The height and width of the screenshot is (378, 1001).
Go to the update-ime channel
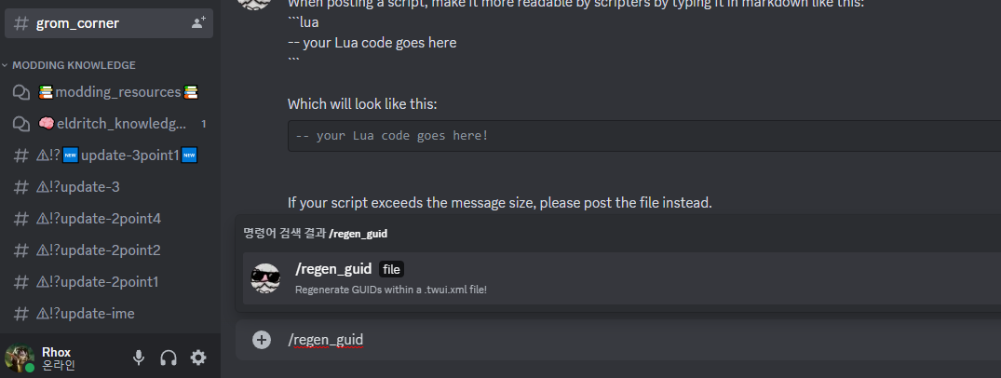(x=109, y=314)
